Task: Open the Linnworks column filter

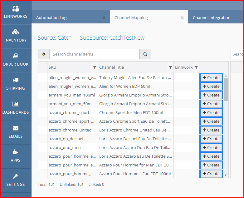Action: click(x=196, y=67)
